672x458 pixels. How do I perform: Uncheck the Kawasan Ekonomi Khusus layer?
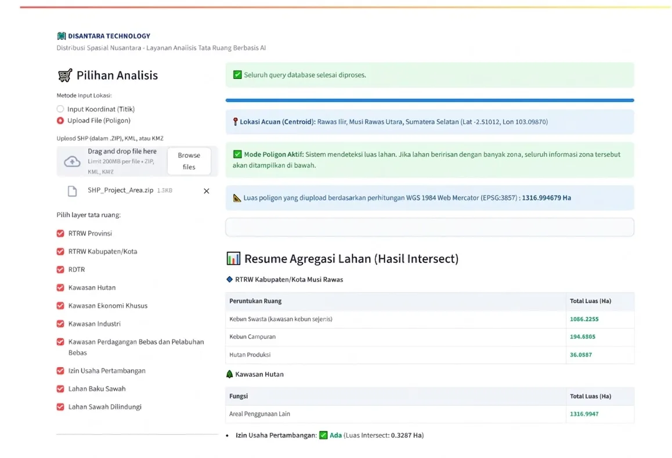60,305
